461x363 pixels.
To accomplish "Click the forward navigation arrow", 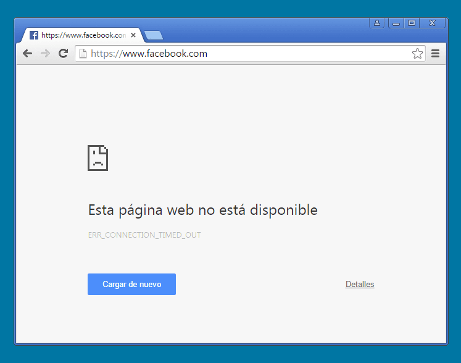I will (x=45, y=54).
